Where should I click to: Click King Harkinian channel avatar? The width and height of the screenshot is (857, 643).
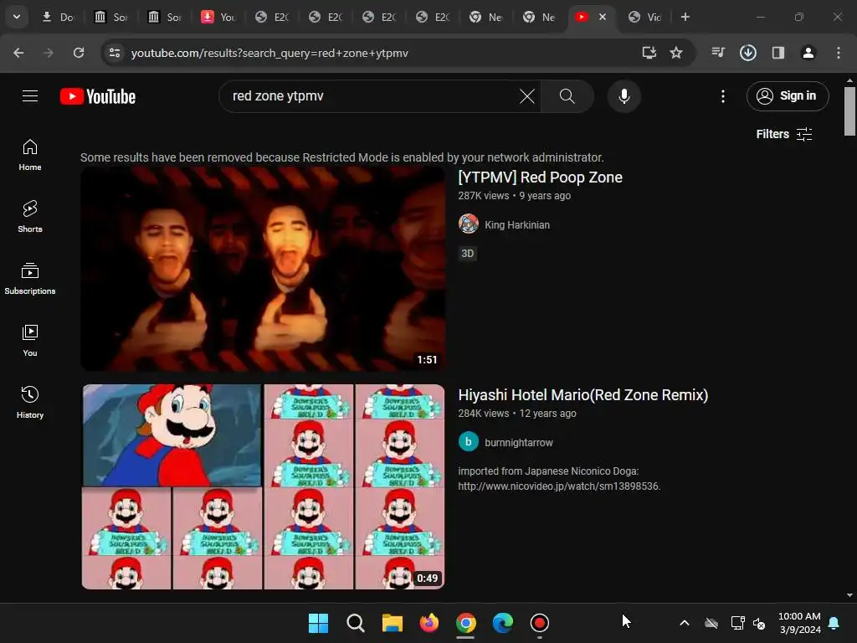[x=469, y=224]
